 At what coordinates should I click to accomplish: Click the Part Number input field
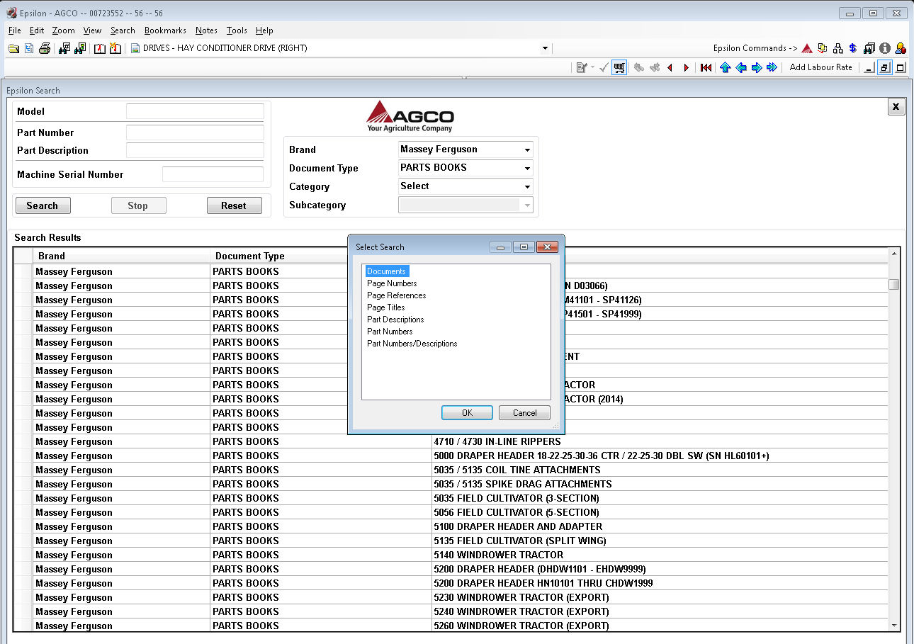[x=195, y=132]
